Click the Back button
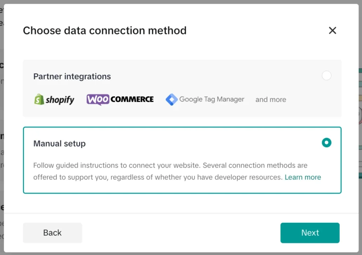 coord(52,233)
